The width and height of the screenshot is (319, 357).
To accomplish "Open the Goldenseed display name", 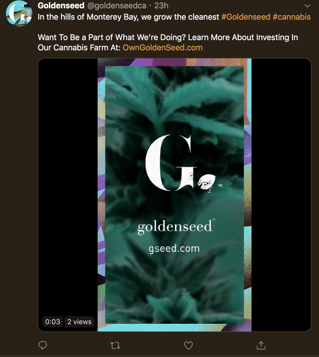I will (61, 5).
